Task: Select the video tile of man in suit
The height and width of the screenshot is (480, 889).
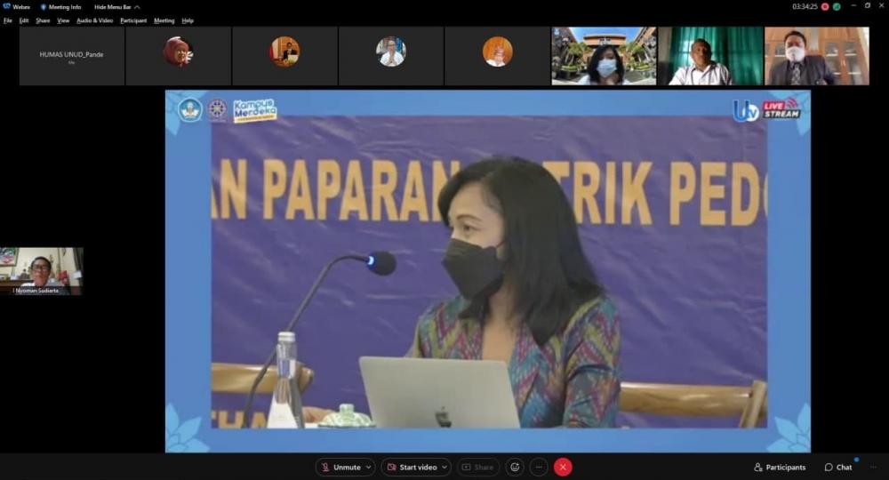Action: click(x=817, y=56)
